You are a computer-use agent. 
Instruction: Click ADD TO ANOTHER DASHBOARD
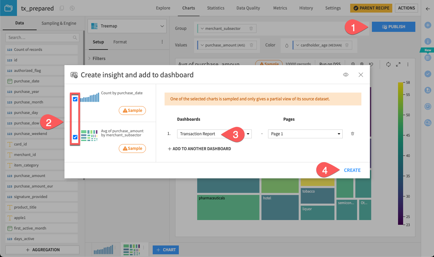click(x=200, y=149)
